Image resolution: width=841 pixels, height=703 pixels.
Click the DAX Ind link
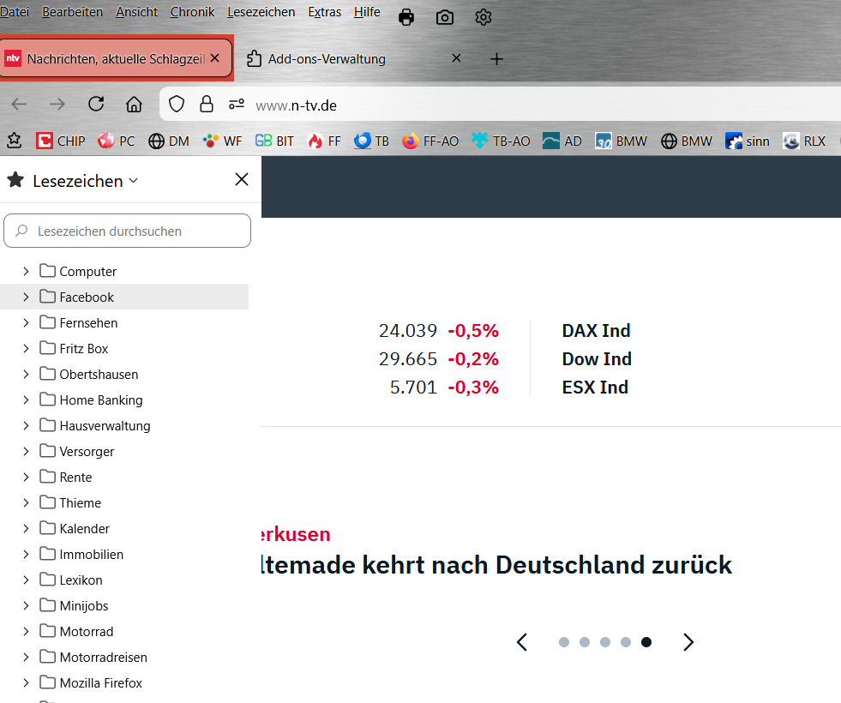point(596,331)
